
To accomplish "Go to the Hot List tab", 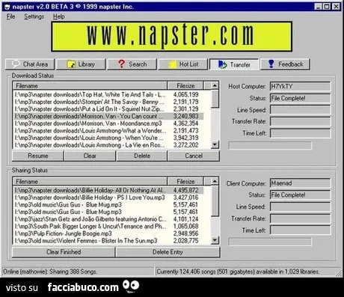I will (183, 64).
